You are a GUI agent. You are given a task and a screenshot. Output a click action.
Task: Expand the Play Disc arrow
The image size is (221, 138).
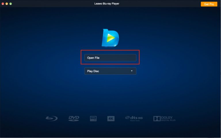[132, 71]
